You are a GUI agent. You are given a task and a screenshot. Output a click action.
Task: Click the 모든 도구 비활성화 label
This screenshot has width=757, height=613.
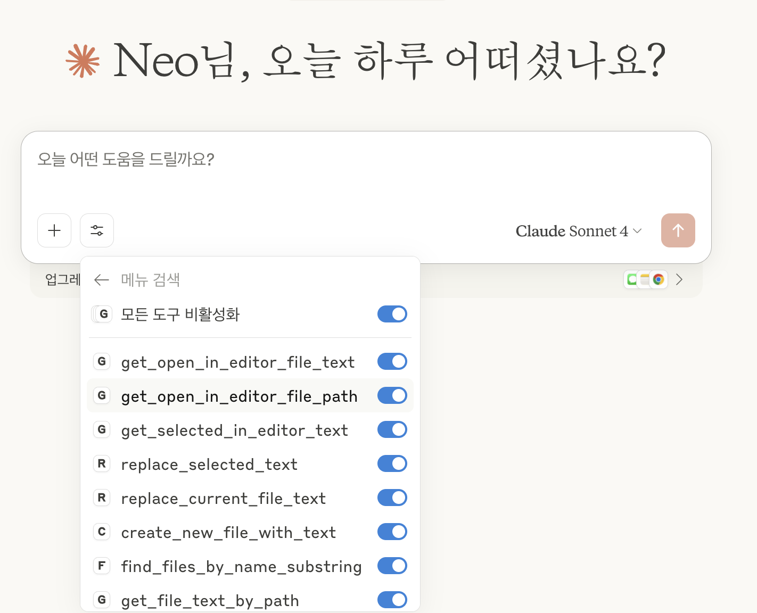point(180,314)
